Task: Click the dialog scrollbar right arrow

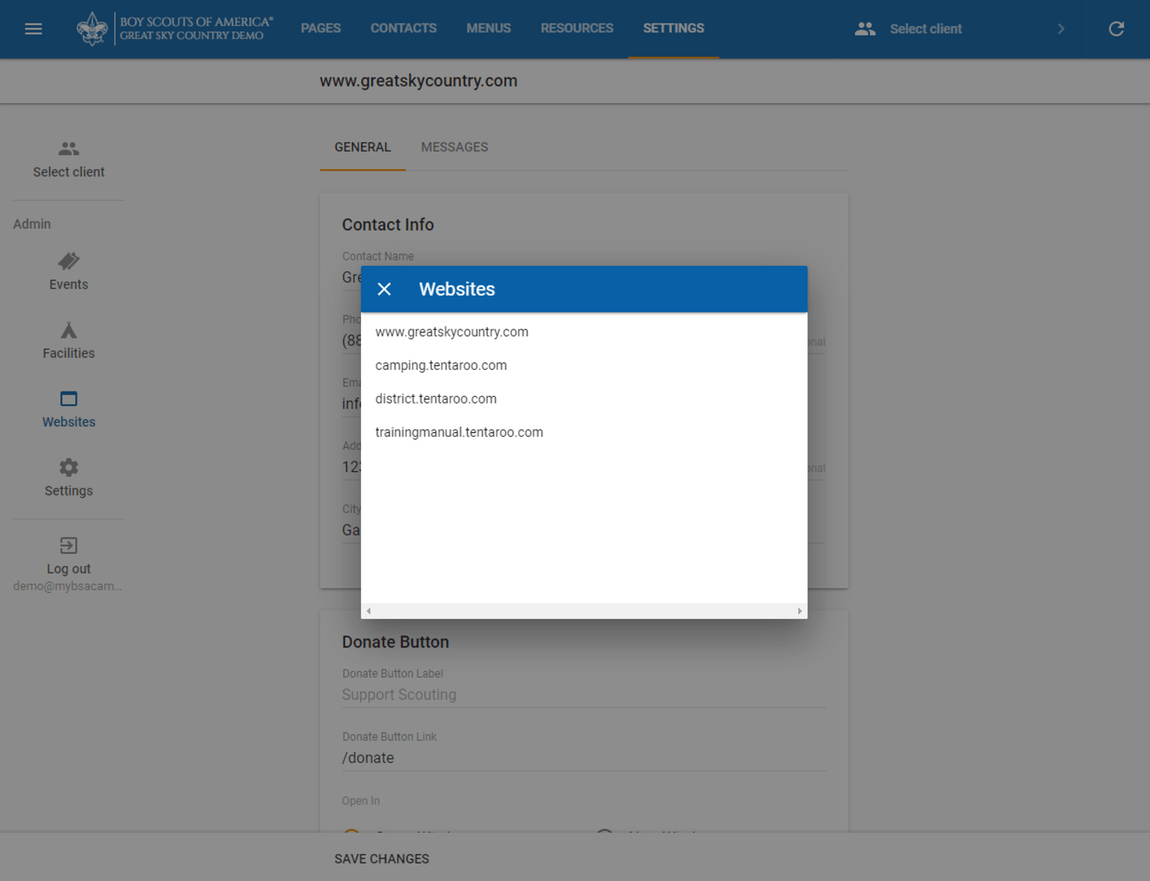Action: coord(800,611)
